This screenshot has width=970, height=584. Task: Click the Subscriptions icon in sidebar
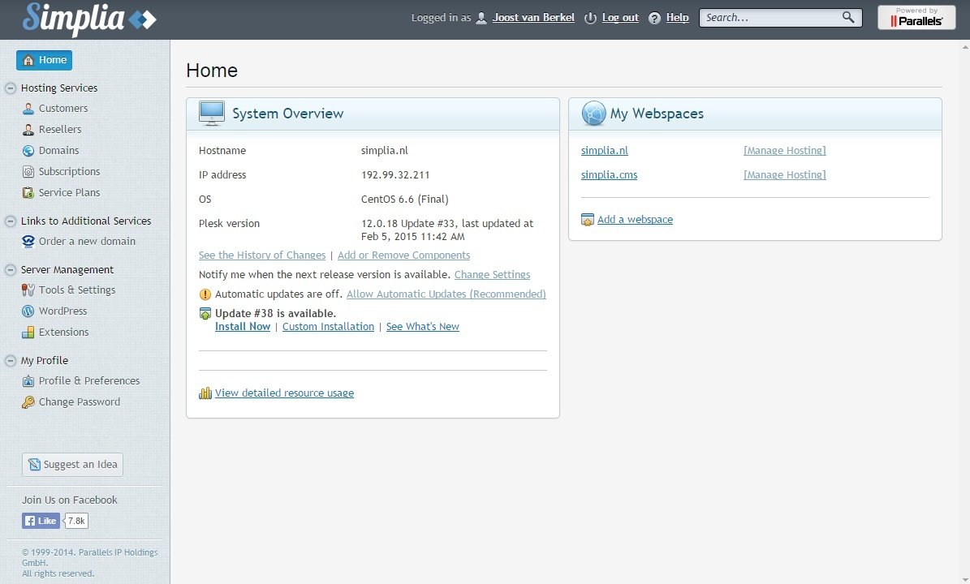point(28,172)
